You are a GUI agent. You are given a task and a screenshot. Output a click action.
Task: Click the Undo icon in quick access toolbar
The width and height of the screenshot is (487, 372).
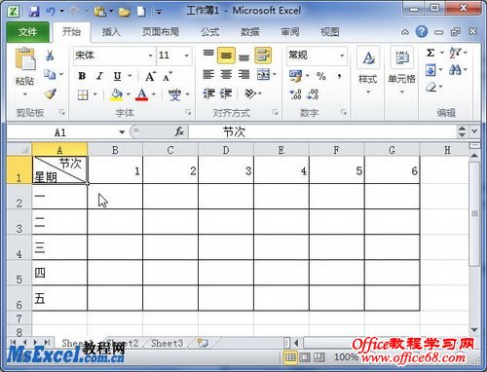coord(51,12)
